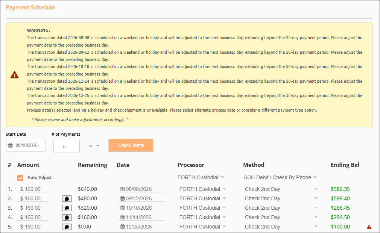The width and height of the screenshot is (380, 233).
Task: Click the Check Terms button
Action: pyautogui.click(x=131, y=145)
